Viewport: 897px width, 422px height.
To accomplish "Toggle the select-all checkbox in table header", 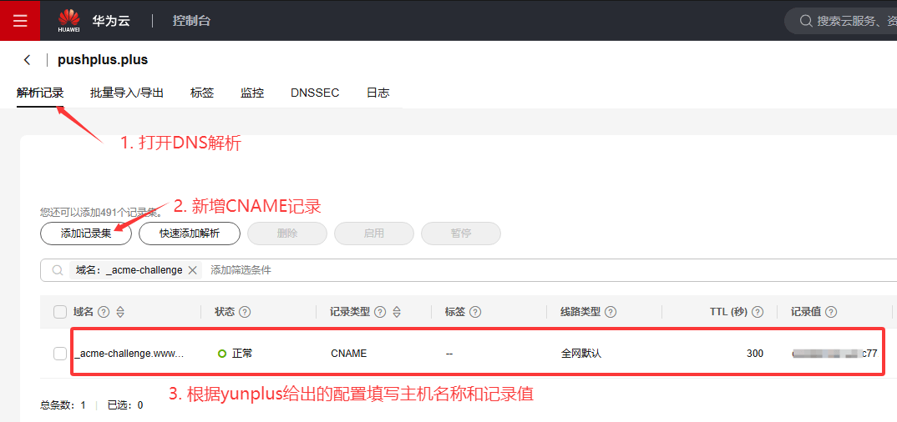I will click(60, 312).
